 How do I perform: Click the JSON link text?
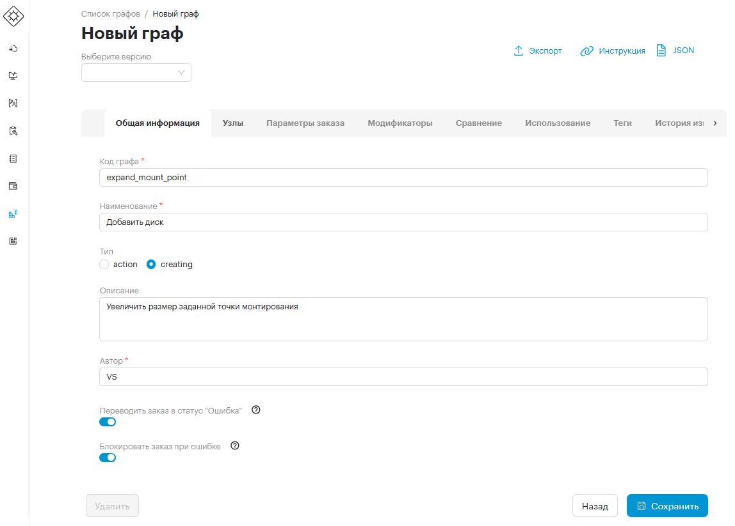683,50
